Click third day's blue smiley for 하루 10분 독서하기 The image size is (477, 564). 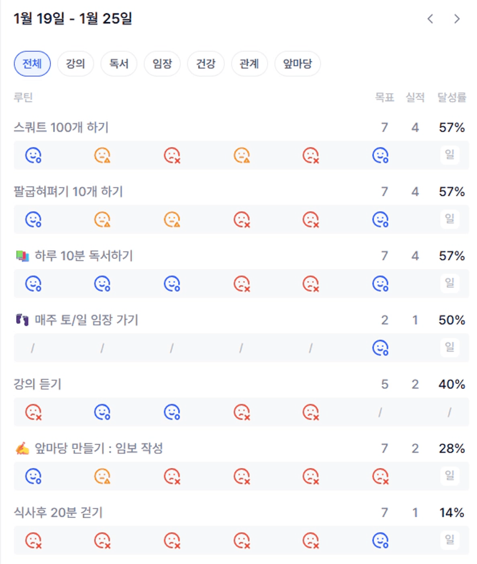(172, 283)
